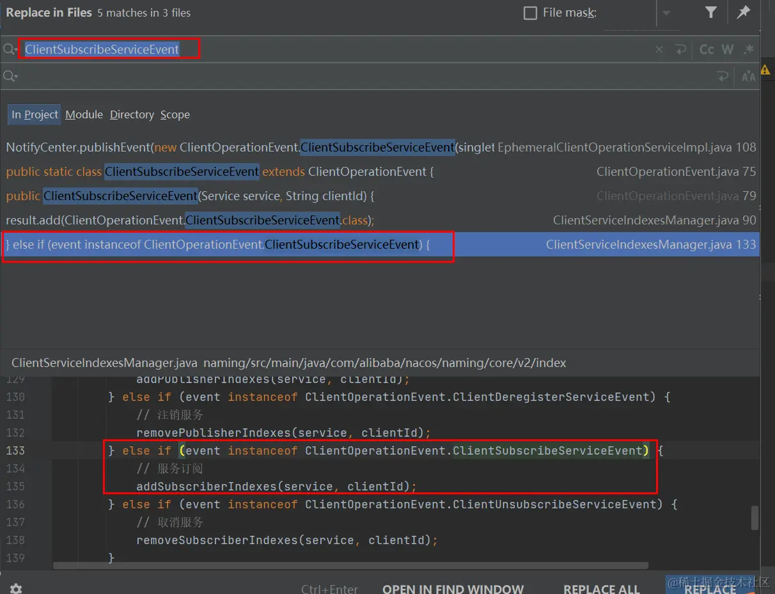This screenshot has width=775, height=594.
Task: Select the NotifyCenter.publishEvent result row
Action: 380,147
